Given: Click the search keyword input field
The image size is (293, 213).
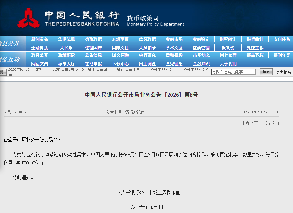Looking at the screenshot, I should (233, 72).
